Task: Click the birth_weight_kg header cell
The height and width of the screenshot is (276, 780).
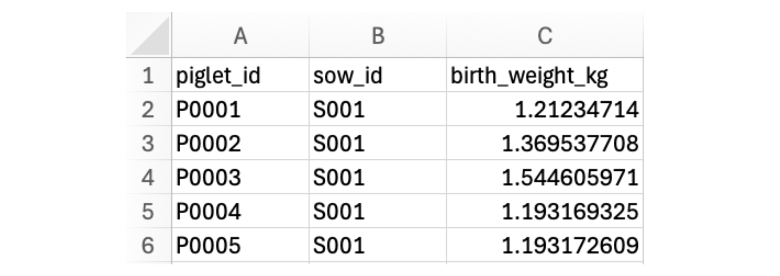Action: pyautogui.click(x=545, y=76)
